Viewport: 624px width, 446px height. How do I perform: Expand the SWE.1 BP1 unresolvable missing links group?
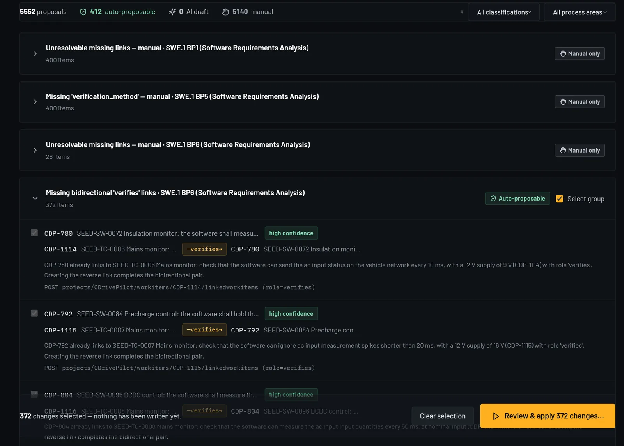[35, 53]
